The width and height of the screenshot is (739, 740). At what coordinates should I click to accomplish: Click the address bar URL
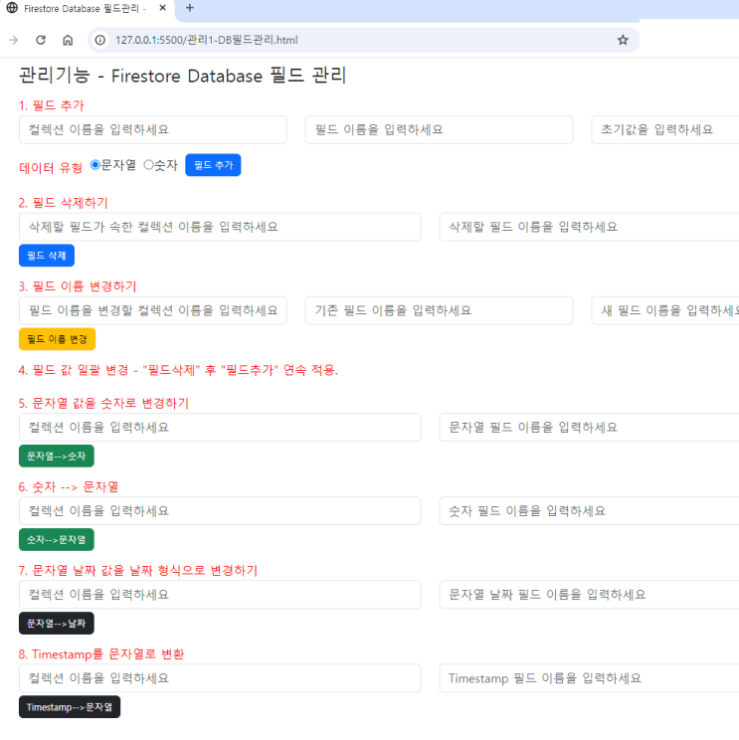click(207, 40)
